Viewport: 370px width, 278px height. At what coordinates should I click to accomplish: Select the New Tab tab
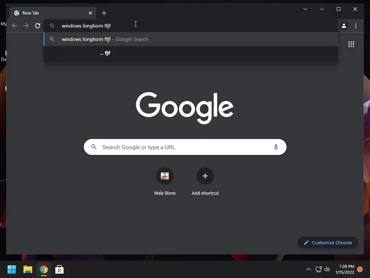[53, 13]
